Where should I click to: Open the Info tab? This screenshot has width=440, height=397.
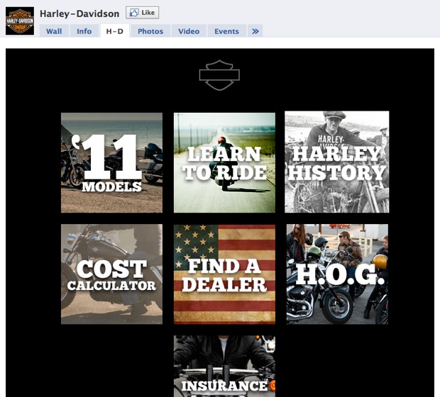click(x=84, y=31)
